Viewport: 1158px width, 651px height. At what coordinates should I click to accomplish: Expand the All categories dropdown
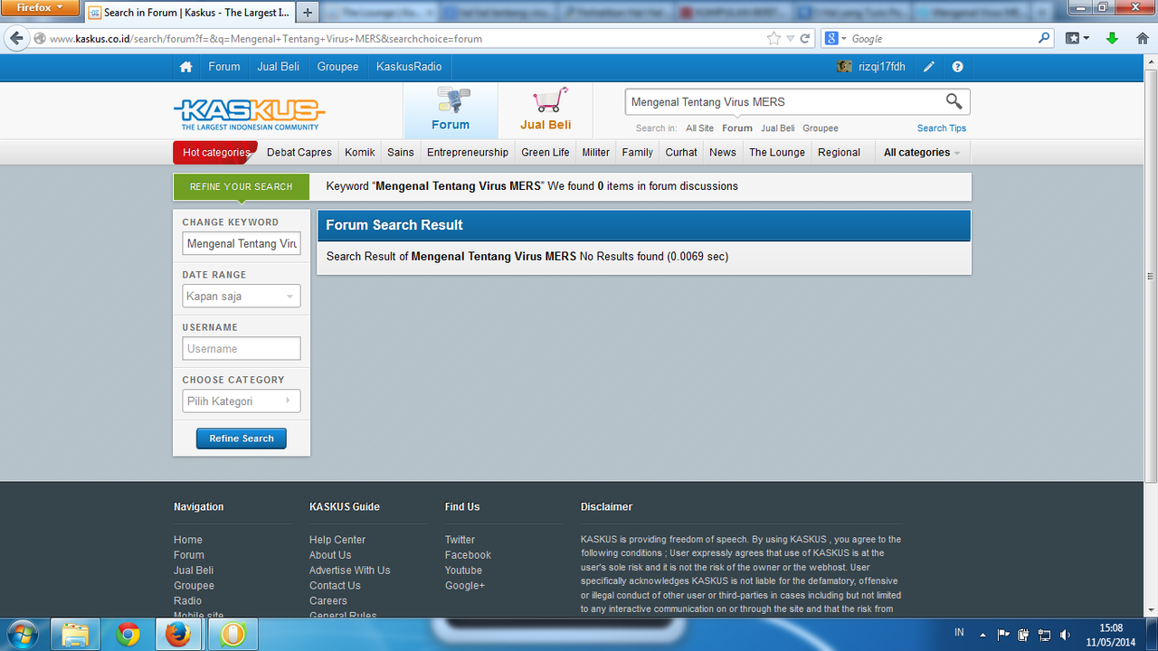click(921, 153)
